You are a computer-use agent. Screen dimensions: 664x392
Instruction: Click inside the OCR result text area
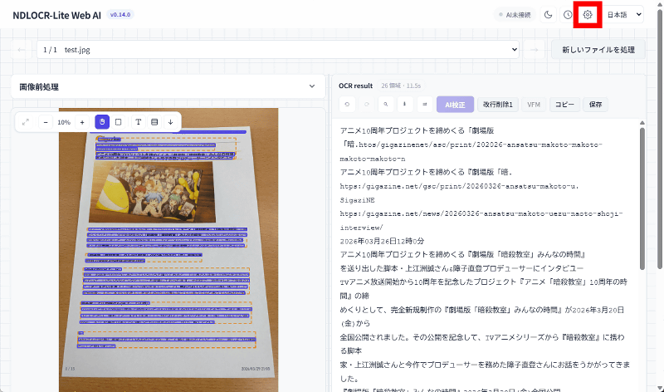point(486,249)
